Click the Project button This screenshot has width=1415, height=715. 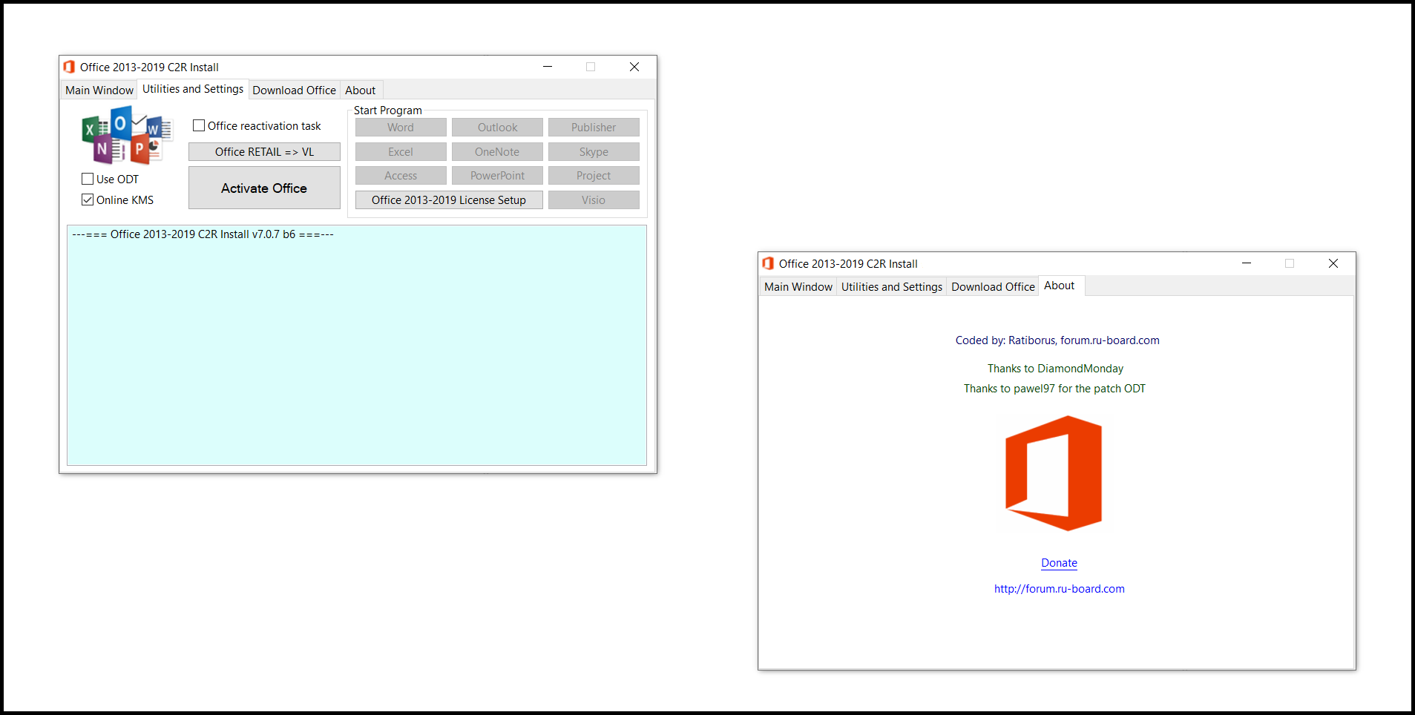(594, 175)
